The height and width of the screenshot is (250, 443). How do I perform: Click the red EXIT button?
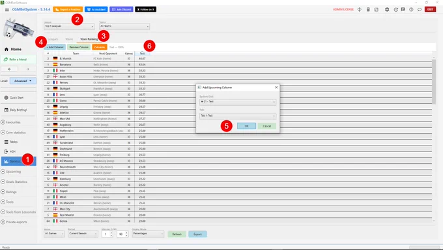[x=430, y=9]
